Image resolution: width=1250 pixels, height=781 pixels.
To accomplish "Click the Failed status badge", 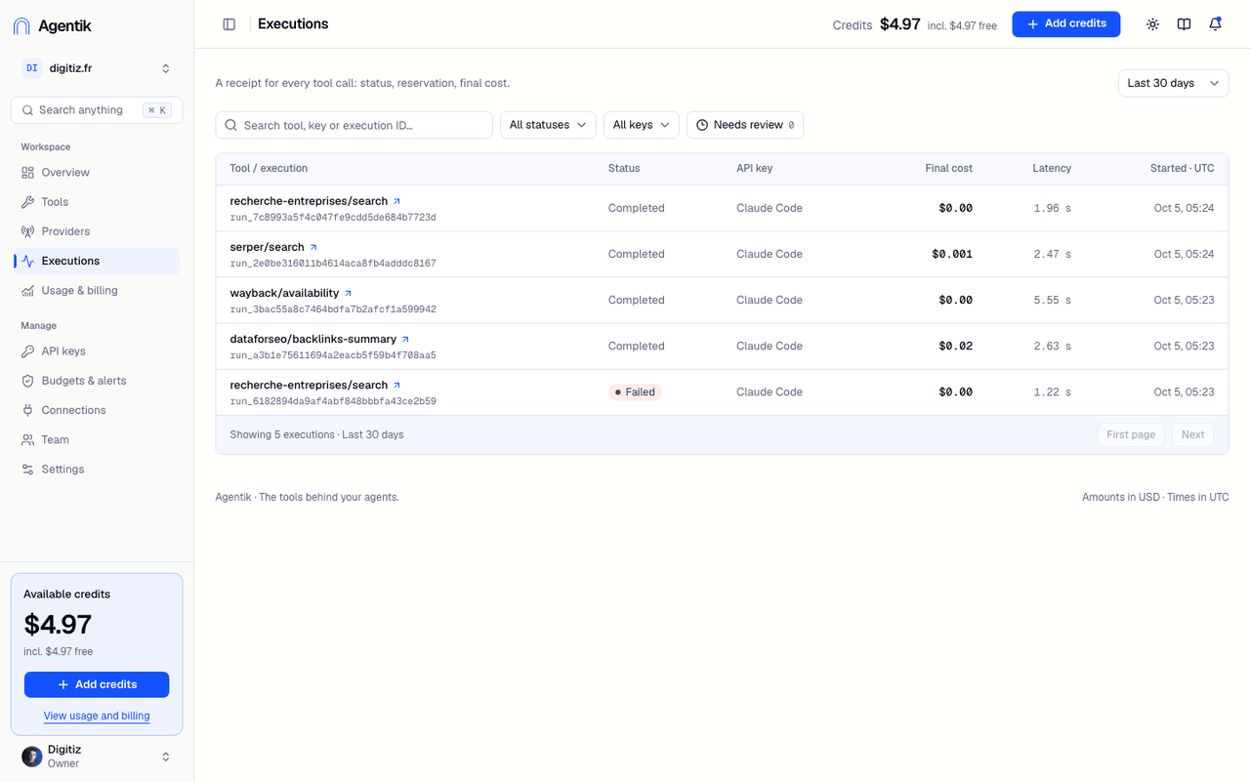I will point(635,391).
